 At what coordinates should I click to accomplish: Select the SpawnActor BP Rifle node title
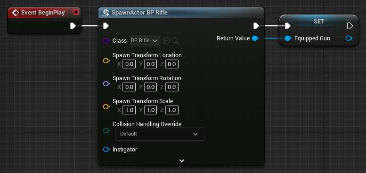click(x=139, y=13)
